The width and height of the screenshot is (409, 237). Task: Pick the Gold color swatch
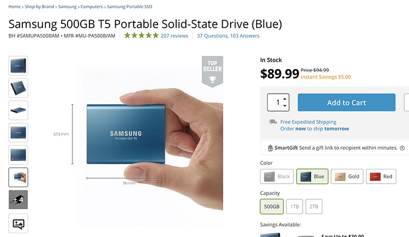point(347,177)
